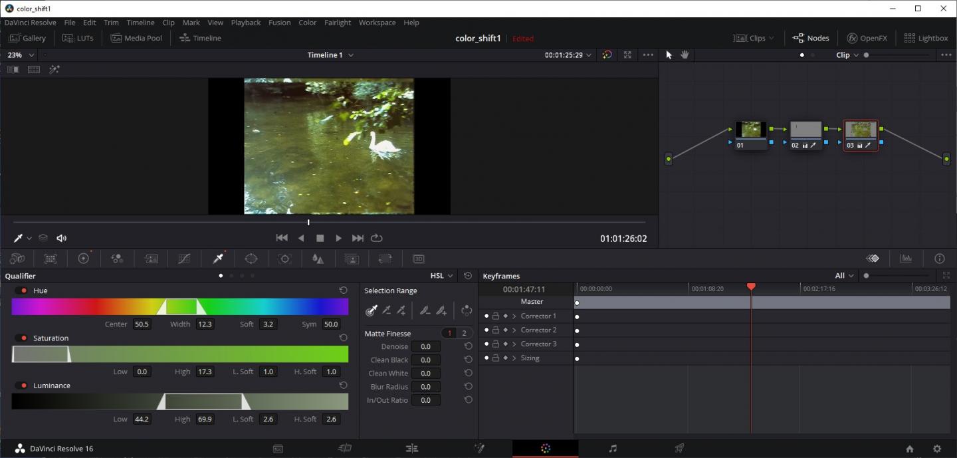Open the Blur palette
This screenshot has width=957, height=458.
pos(318,259)
